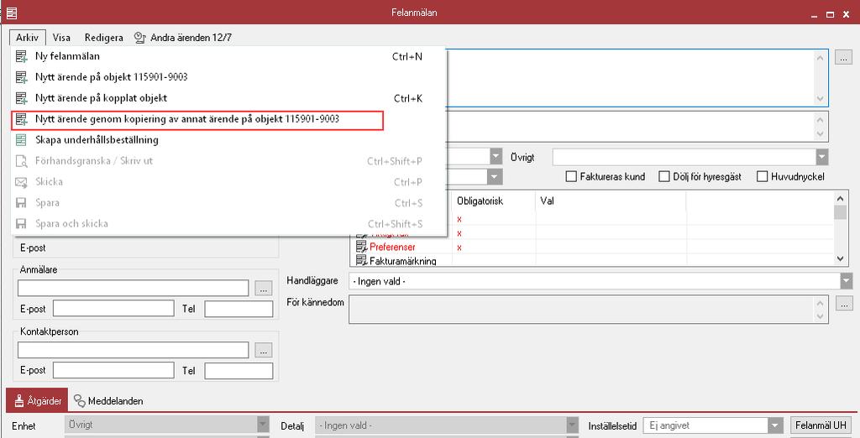Open the Redigera menu
Viewport: 860px width, 438px height.
tap(103, 38)
